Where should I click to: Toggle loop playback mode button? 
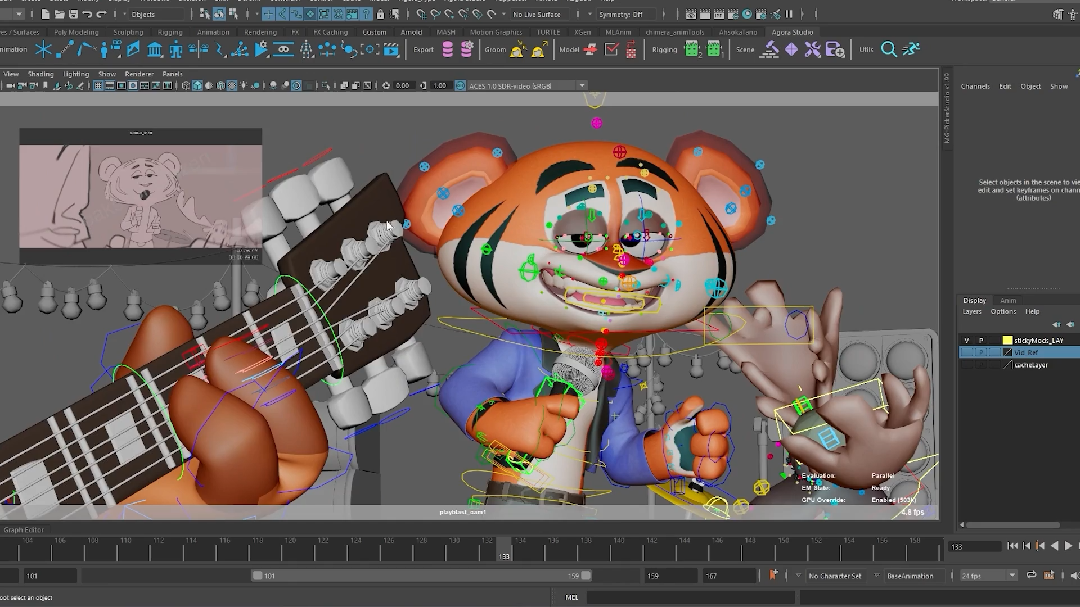(x=1031, y=575)
